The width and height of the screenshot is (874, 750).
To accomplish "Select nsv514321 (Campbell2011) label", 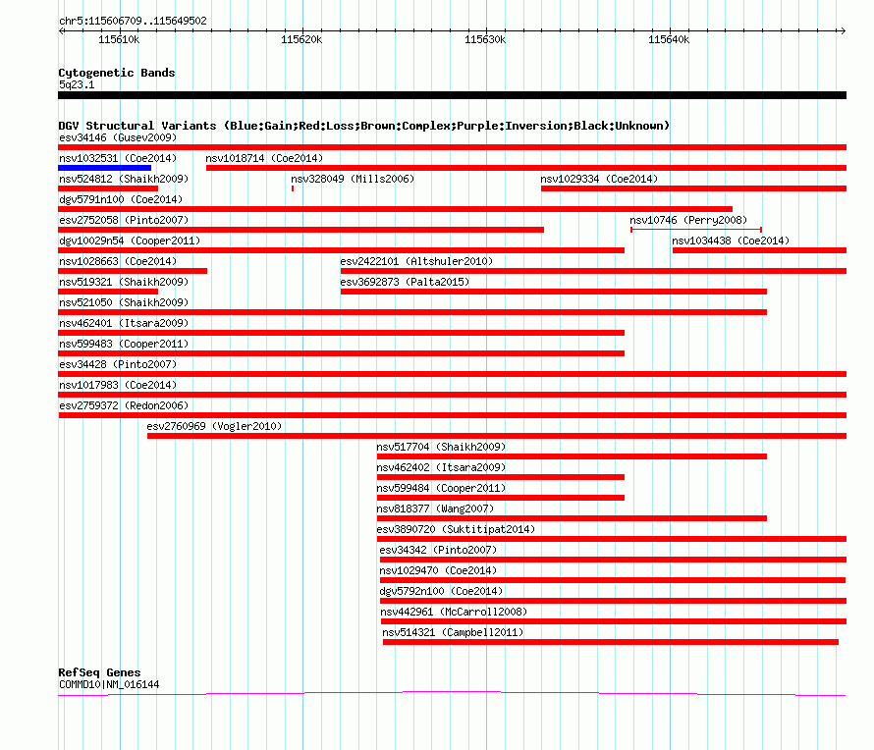I will click(x=453, y=632).
